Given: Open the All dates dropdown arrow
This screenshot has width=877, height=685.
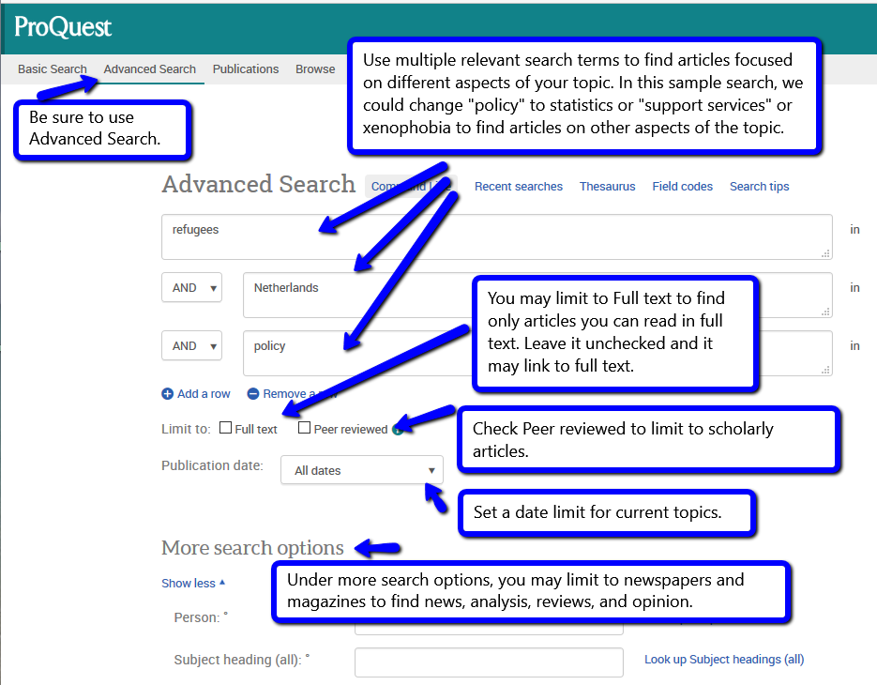Looking at the screenshot, I should 431,470.
